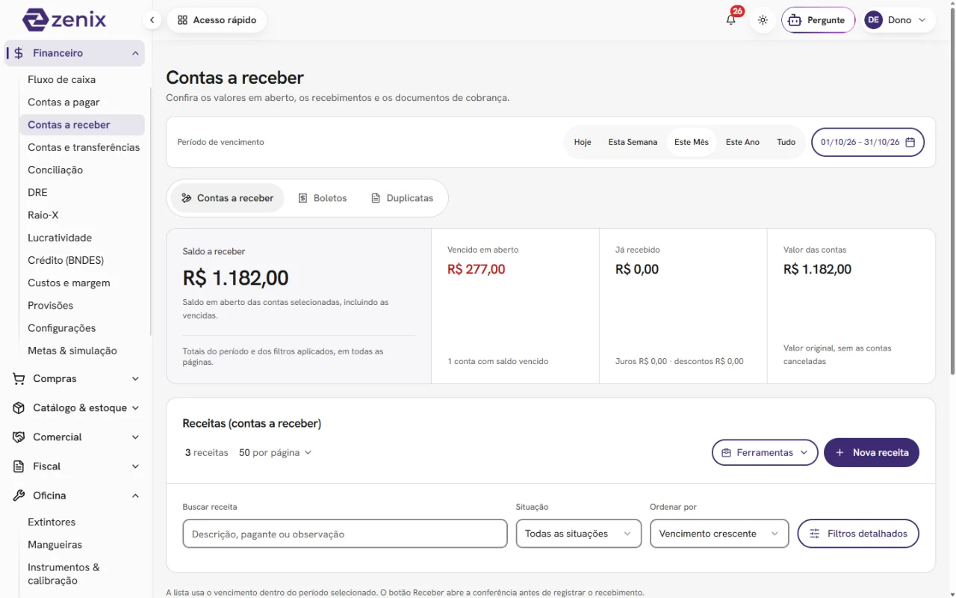Filter period to Esta Semana
This screenshot has height=598, width=956.
[x=633, y=142]
